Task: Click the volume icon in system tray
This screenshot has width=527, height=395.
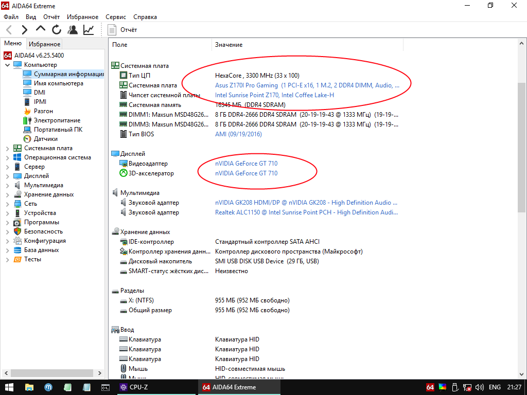Action: 479,387
